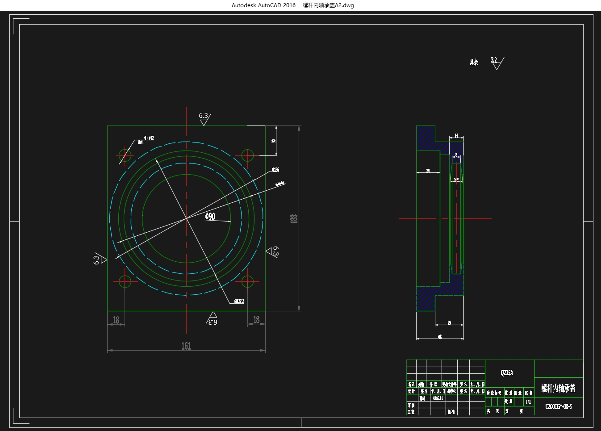The image size is (601, 431).
Task: Click the 1:1 scale value cell
Action: (528, 402)
